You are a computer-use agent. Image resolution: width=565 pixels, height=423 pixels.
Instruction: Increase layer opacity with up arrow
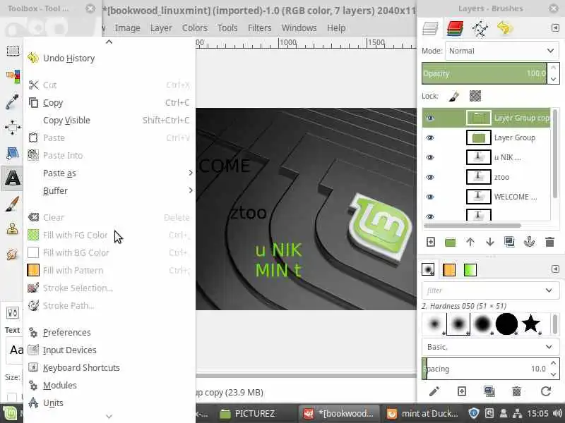click(x=553, y=68)
